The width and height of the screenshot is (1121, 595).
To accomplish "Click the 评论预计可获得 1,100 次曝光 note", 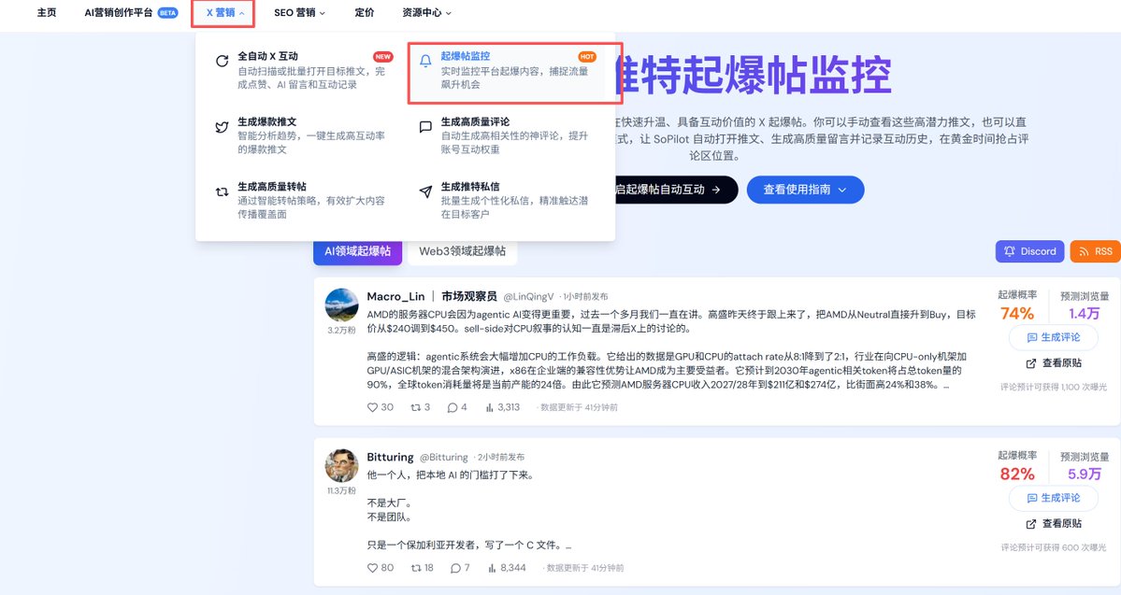I will pyautogui.click(x=1053, y=387).
